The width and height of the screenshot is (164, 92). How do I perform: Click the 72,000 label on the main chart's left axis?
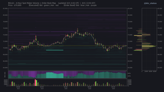click(x=5, y=41)
